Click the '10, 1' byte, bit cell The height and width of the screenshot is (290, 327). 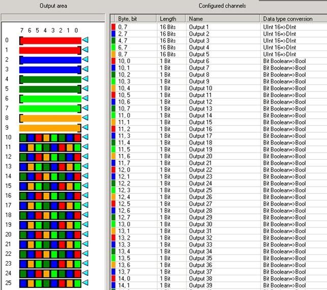[x=124, y=68]
